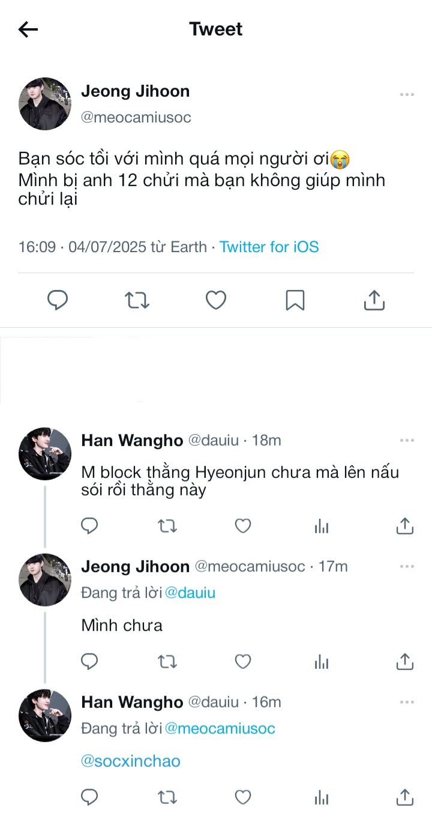Share the 'Mình chưa' reply
The image size is (432, 819).
coord(405,662)
